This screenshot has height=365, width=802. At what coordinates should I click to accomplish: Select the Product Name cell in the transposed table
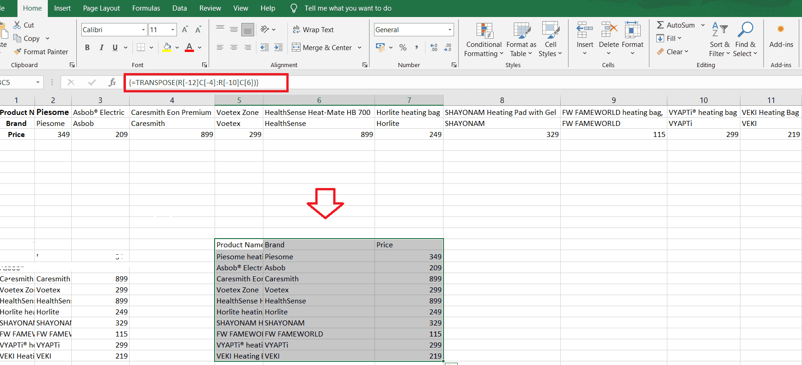(239, 245)
